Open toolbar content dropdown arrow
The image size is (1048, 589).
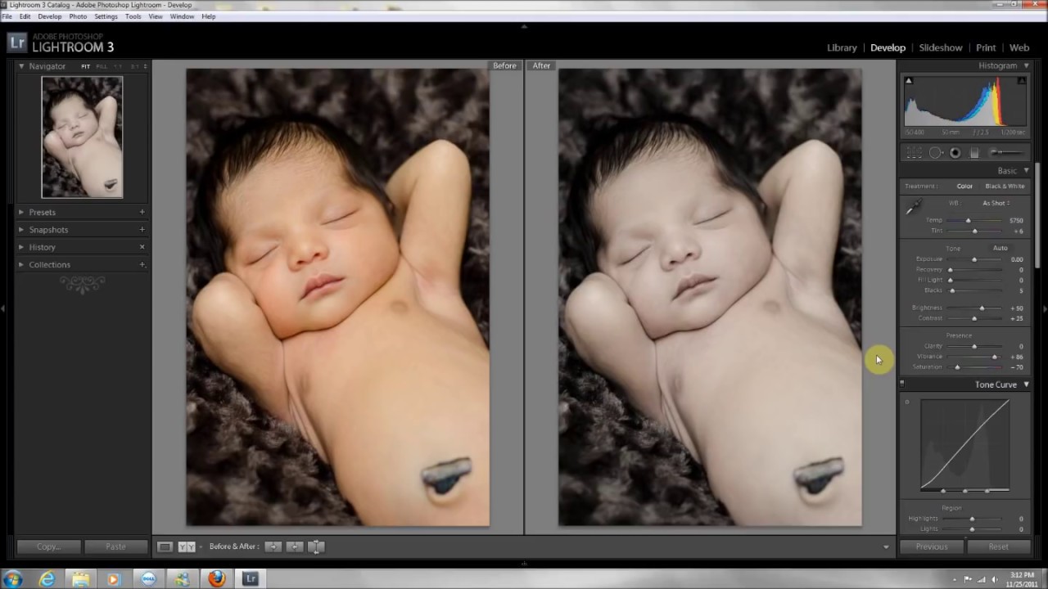tap(886, 546)
